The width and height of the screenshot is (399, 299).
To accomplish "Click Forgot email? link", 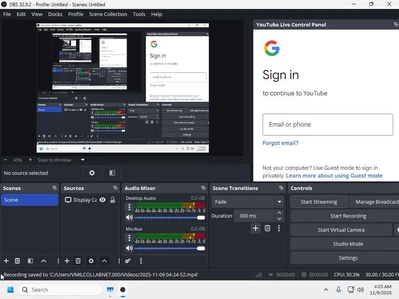I will click(281, 143).
